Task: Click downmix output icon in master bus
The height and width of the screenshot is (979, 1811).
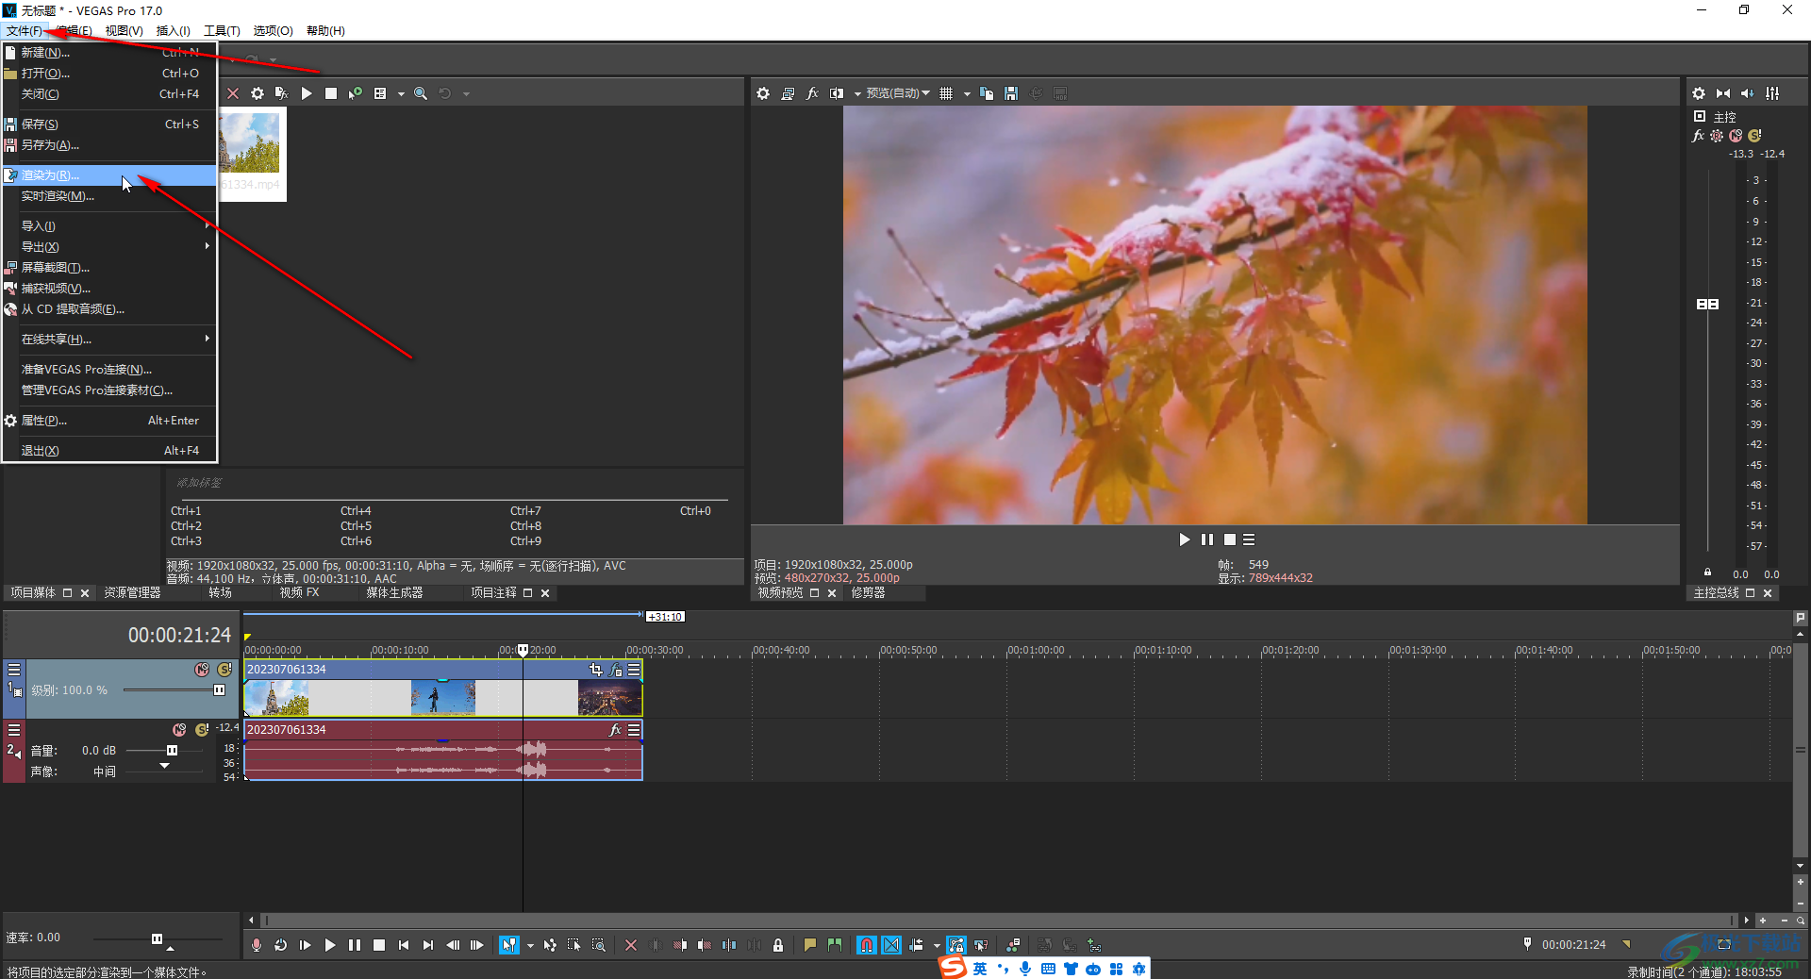Action: 1723,93
